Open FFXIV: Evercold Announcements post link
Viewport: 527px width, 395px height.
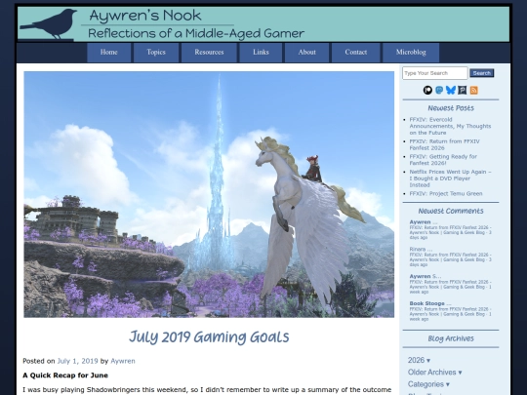(x=450, y=126)
